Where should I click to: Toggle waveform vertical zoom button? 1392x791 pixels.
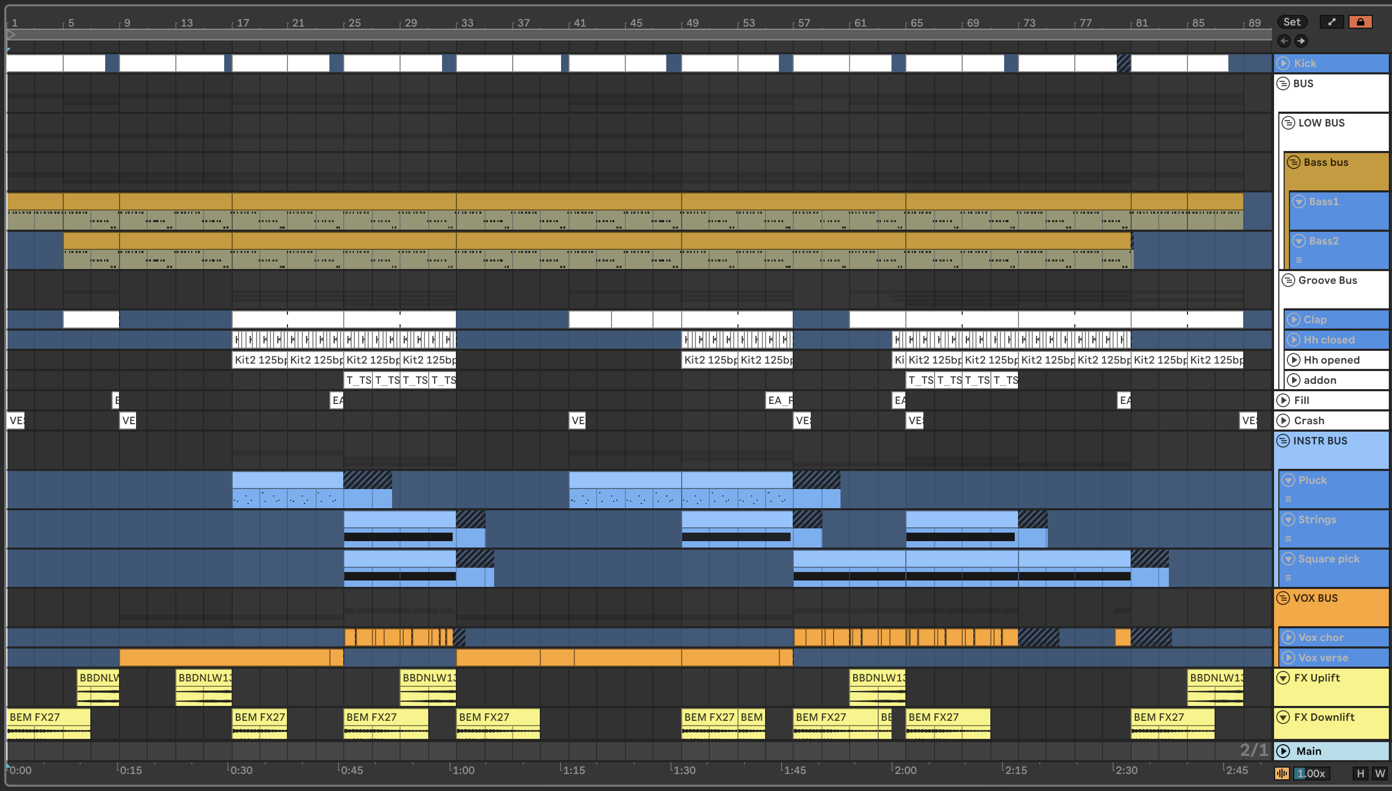point(1283,773)
